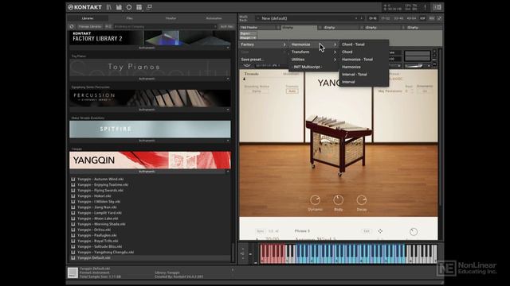Click the keyboard octave shift control left of keys

click(242, 254)
